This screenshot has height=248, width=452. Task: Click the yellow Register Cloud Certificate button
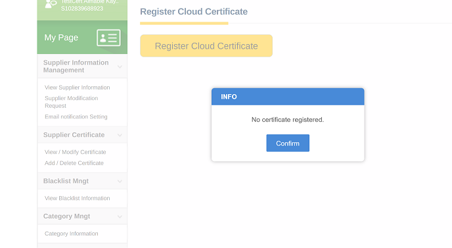(206, 46)
